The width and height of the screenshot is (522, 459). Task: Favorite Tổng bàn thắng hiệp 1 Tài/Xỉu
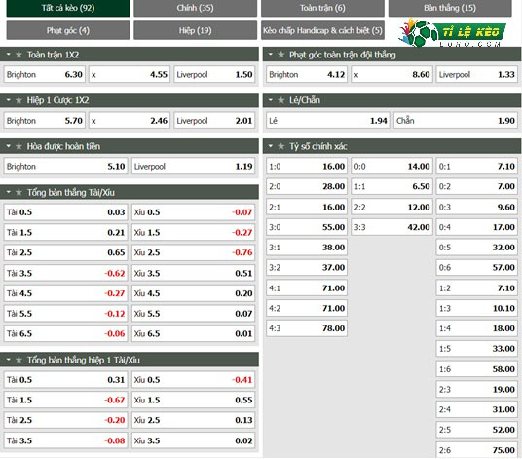pyautogui.click(x=19, y=360)
